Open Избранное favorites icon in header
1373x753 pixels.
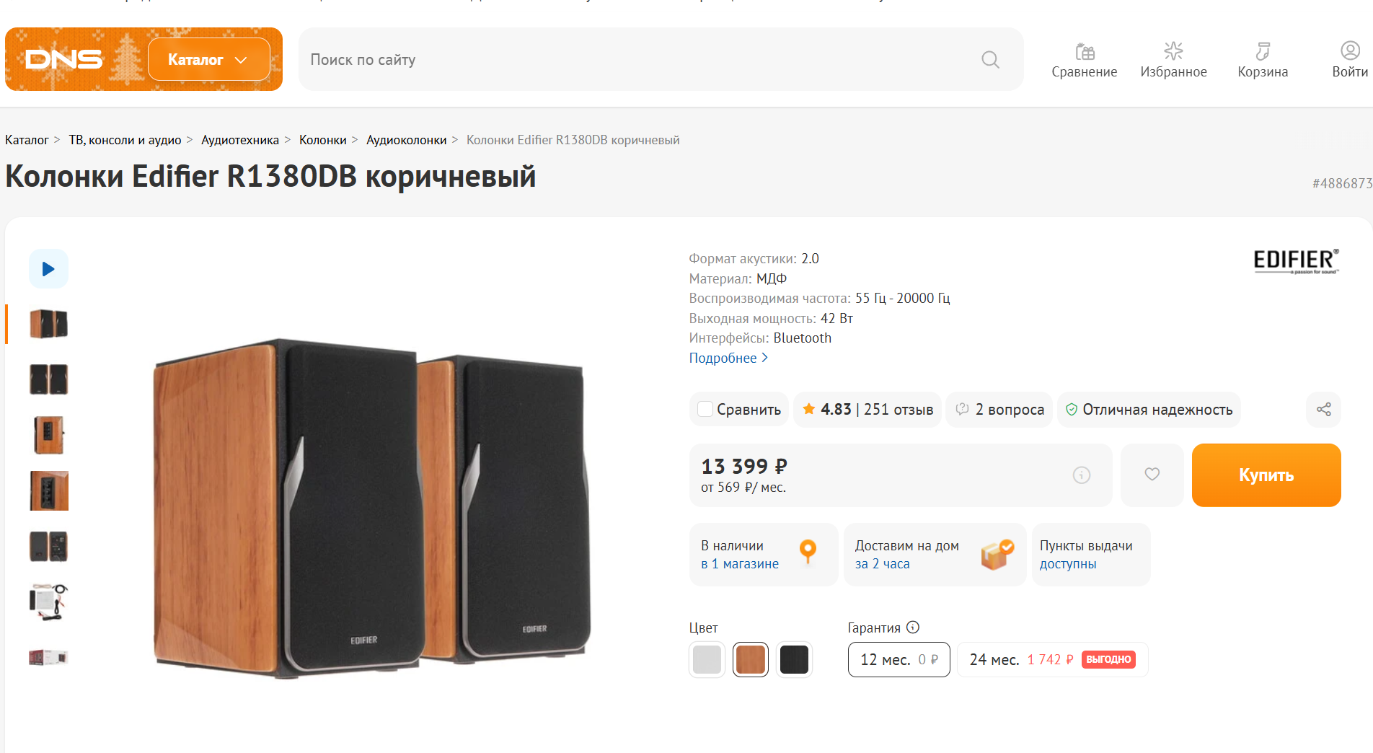click(x=1173, y=52)
